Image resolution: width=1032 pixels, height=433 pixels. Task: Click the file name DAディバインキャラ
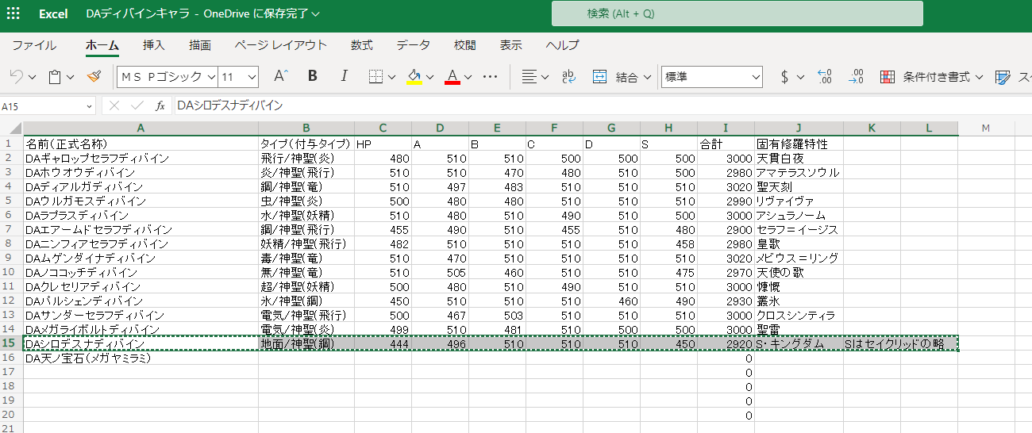[x=139, y=13]
